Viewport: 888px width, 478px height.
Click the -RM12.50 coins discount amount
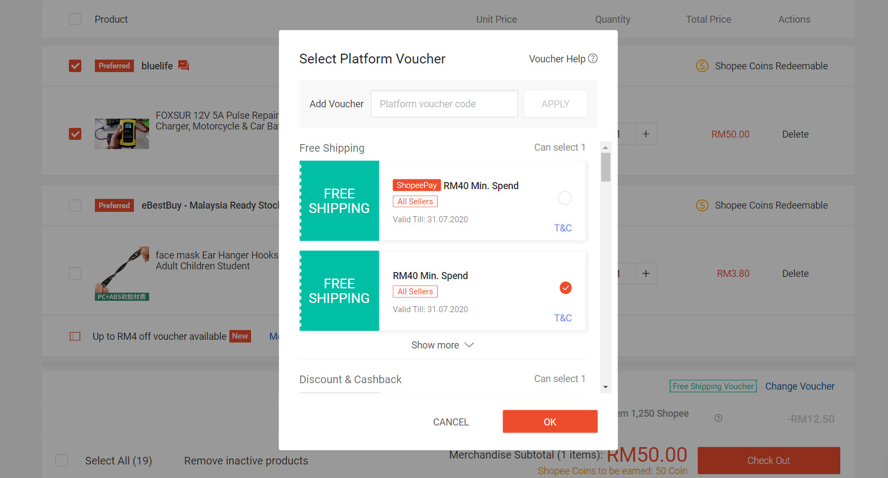pos(810,419)
